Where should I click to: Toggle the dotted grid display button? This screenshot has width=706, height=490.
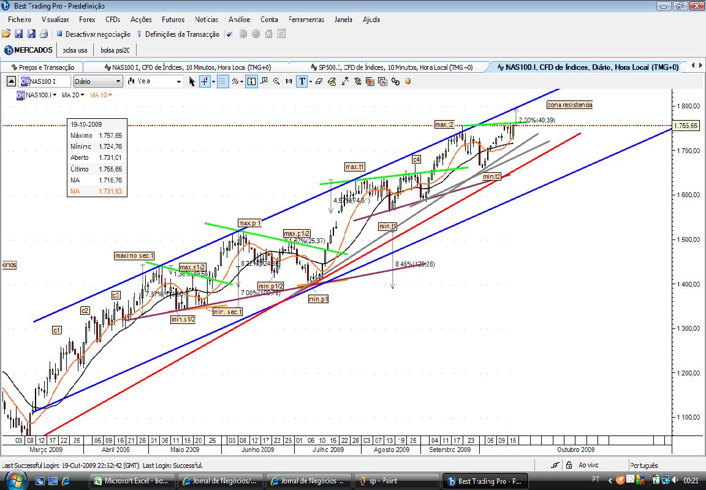(x=223, y=81)
